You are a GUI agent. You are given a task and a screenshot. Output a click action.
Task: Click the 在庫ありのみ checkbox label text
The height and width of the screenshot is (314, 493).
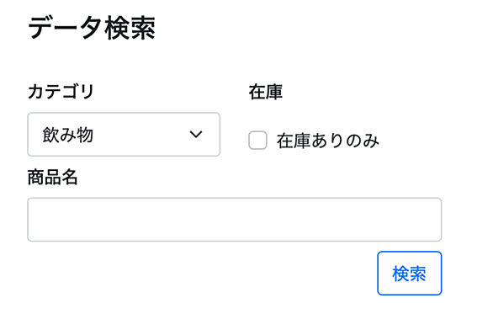tap(328, 141)
